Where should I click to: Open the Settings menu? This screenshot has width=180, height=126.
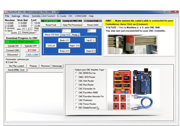(x=16, y=16)
